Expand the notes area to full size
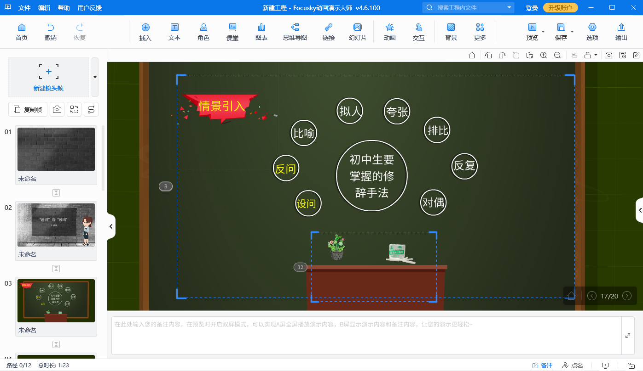This screenshot has height=371, width=643. (x=628, y=336)
